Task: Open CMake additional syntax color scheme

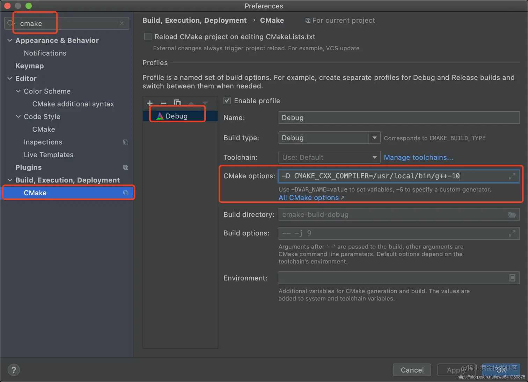Action: pyautogui.click(x=73, y=104)
